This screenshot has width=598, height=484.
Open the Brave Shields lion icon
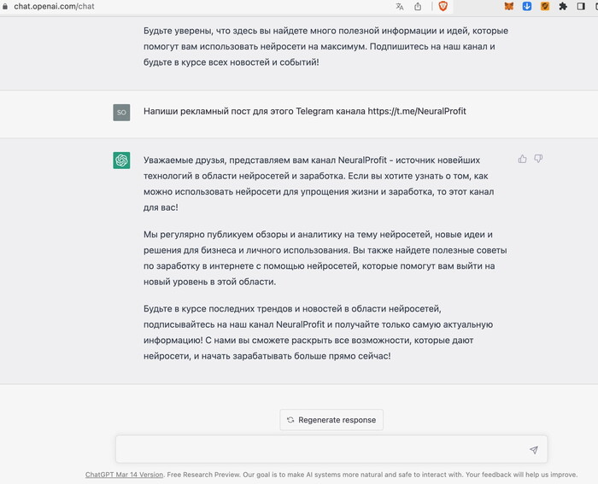point(443,6)
